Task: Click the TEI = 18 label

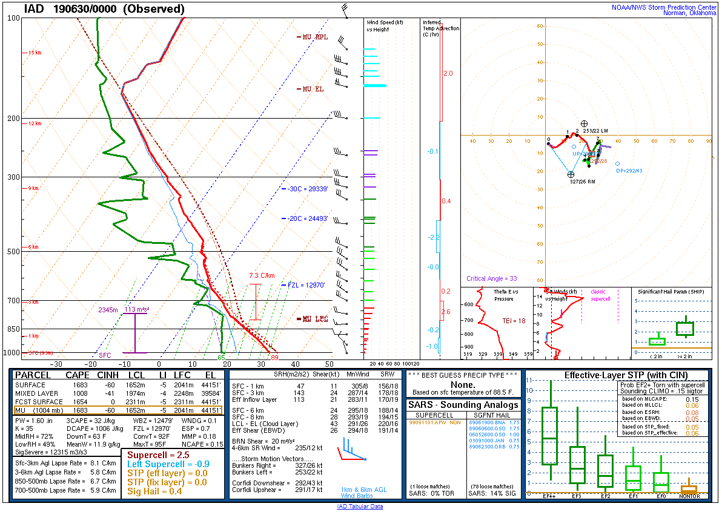Action: (x=514, y=321)
